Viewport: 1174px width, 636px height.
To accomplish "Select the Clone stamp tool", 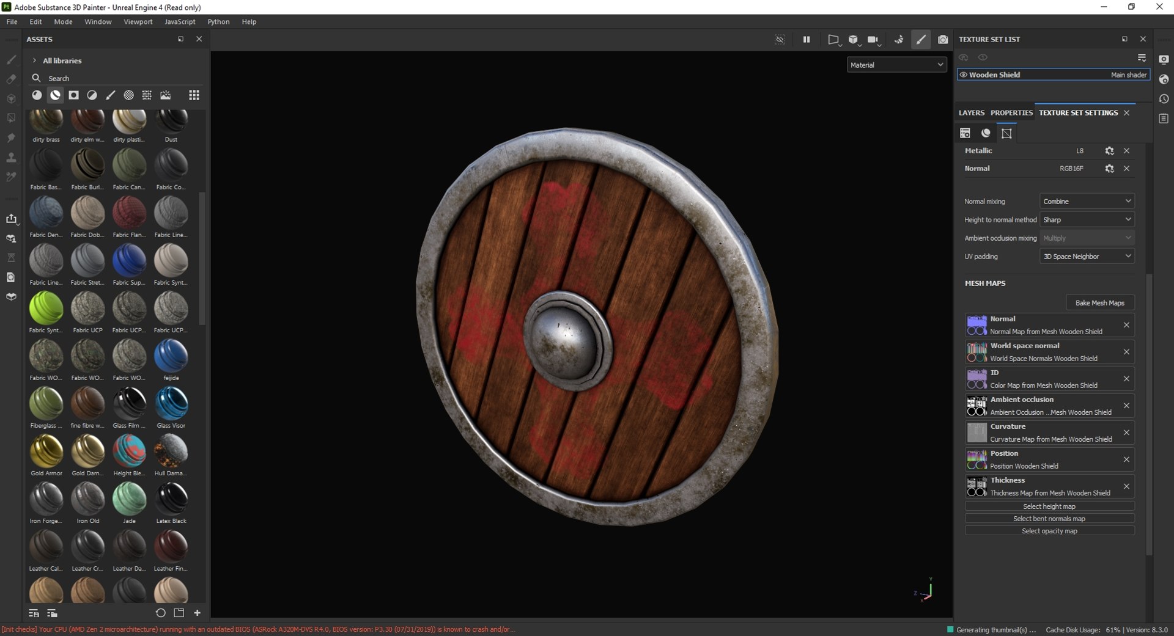I will pos(11,157).
